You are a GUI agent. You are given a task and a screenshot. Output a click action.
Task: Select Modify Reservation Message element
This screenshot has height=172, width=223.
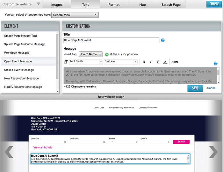coord(28,87)
